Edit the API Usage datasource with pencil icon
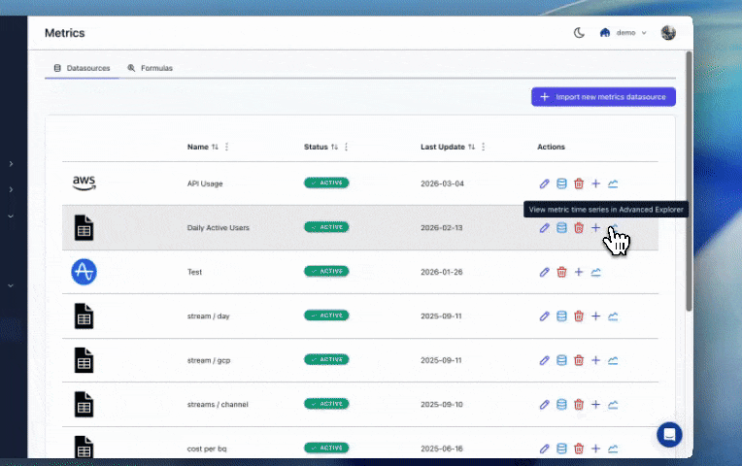 [x=544, y=183]
